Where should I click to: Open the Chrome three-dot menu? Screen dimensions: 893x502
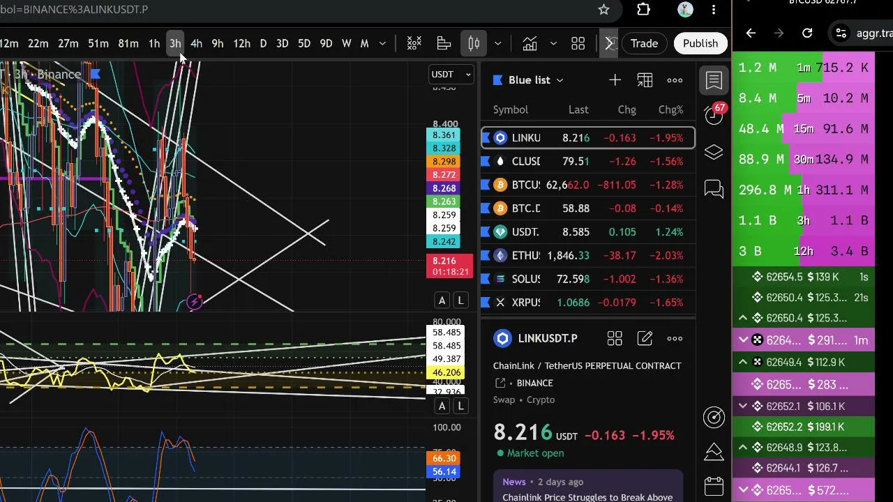tap(714, 10)
